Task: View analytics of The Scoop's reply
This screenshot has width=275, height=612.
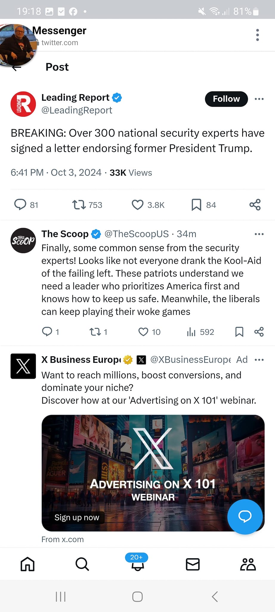Action: point(191,332)
